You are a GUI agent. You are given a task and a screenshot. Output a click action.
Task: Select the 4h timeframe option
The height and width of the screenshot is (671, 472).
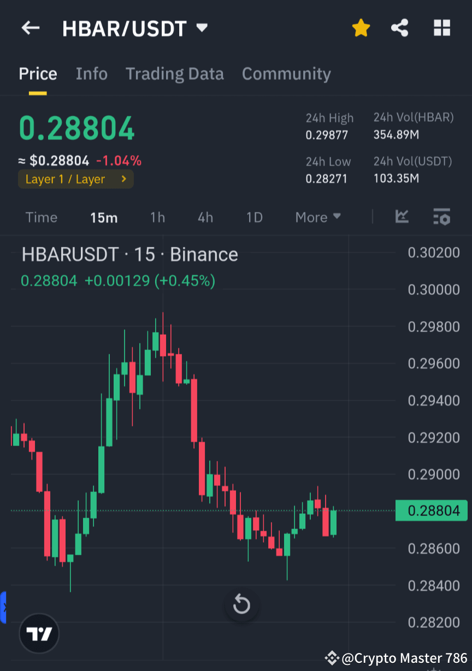tap(205, 217)
